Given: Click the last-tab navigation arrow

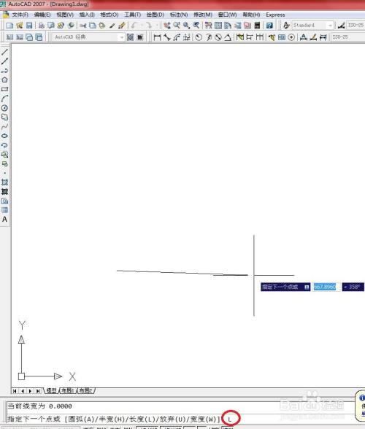Looking at the screenshot, I should pos(39,391).
